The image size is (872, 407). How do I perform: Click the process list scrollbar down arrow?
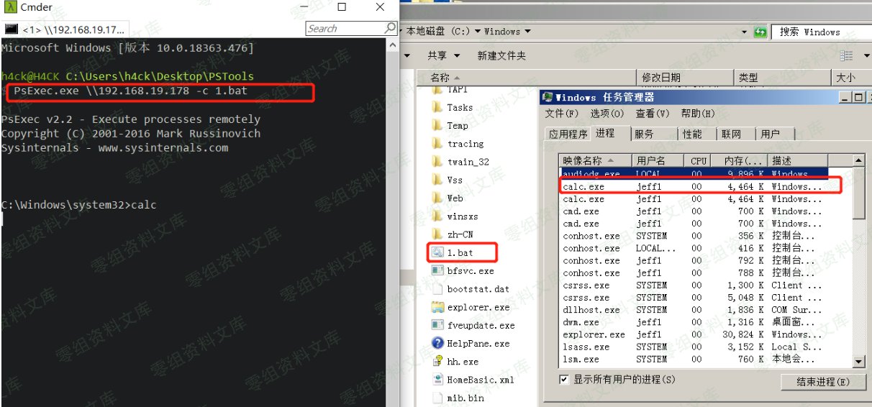click(x=858, y=362)
